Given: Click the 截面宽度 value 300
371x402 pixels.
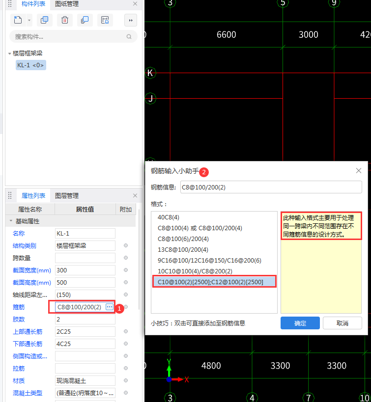Looking at the screenshot, I should pyautogui.click(x=85, y=270).
